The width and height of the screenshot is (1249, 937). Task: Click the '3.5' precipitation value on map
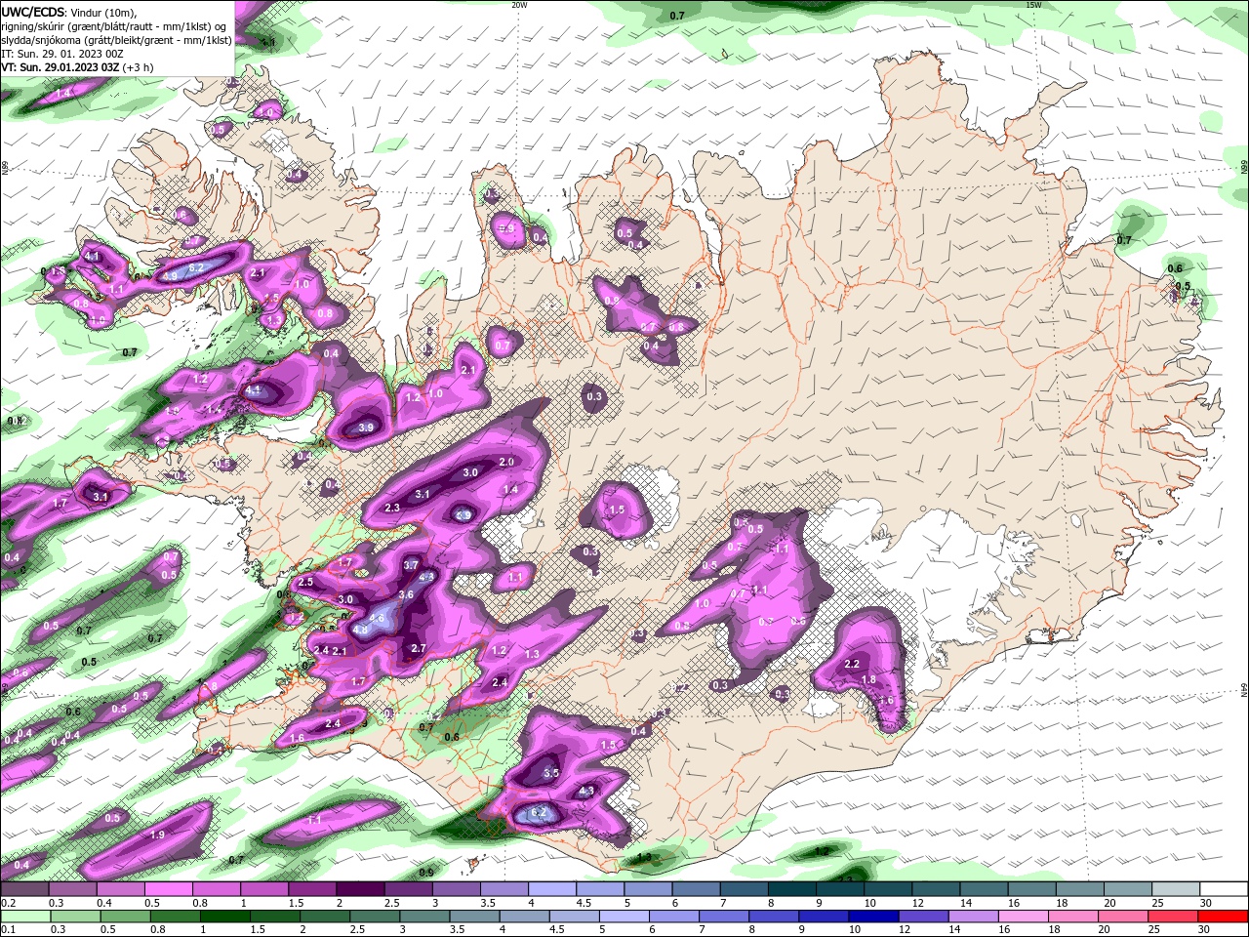point(550,773)
